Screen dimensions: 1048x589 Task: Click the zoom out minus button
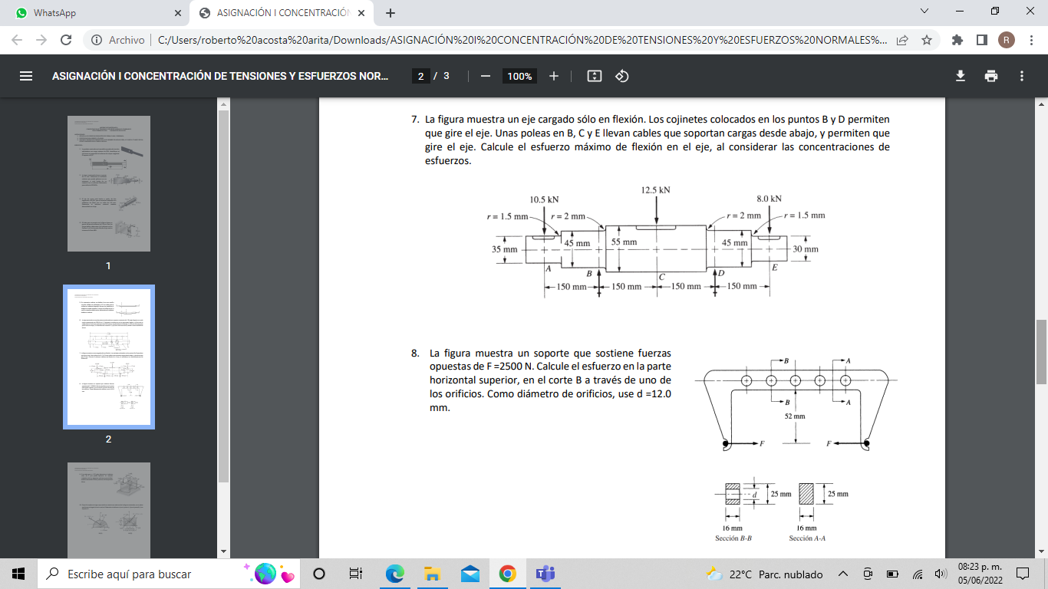coord(485,76)
